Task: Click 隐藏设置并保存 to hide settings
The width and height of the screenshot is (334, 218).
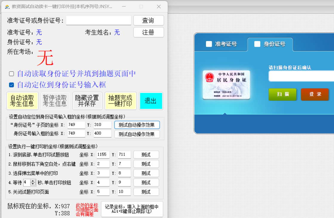Action: point(87,101)
